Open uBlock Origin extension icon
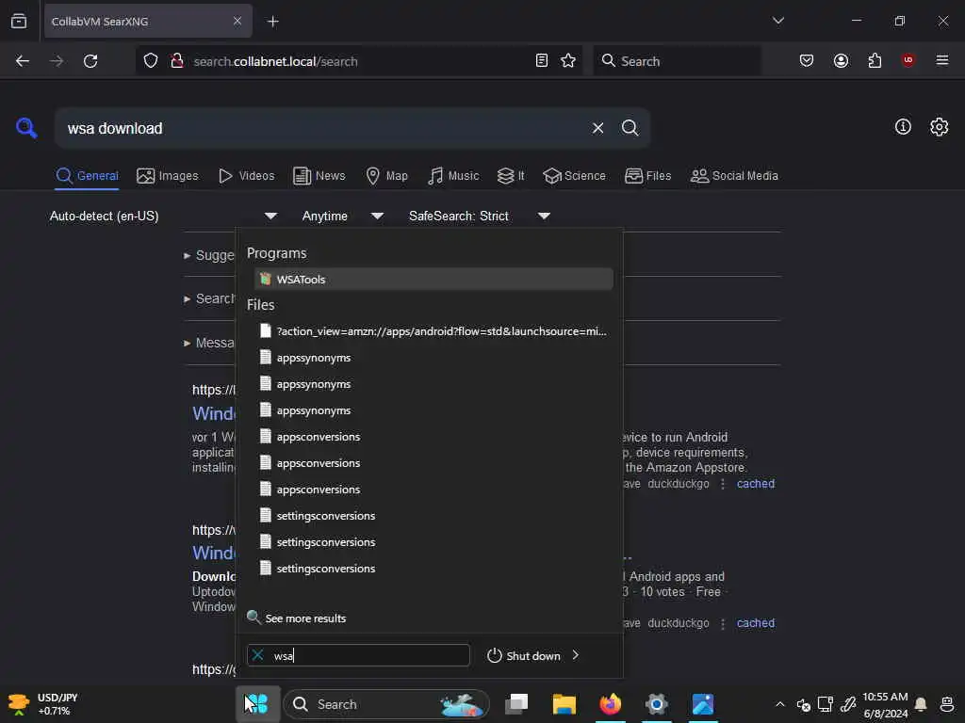Image resolution: width=965 pixels, height=723 pixels. pyautogui.click(x=908, y=60)
